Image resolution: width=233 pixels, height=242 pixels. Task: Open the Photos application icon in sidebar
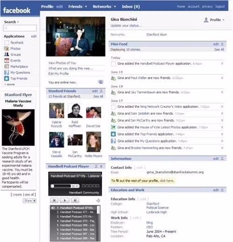point(7,49)
